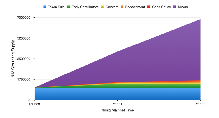
Task: Click the Launch x-axis label
Action: coord(35,104)
